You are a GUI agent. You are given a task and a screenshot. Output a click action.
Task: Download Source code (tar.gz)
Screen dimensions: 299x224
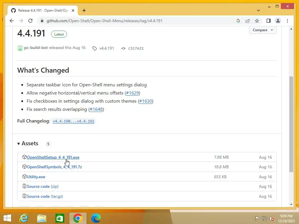coord(45,196)
